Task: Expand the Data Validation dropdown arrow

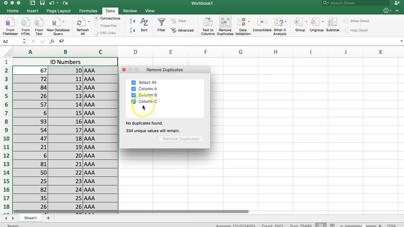Action: (x=249, y=22)
